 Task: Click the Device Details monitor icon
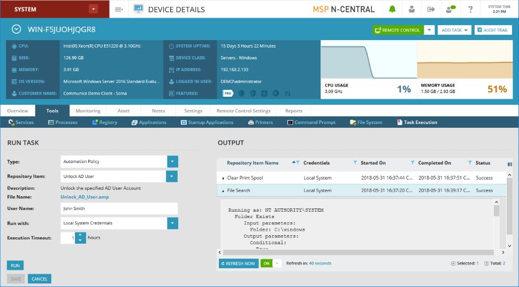tap(139, 9)
